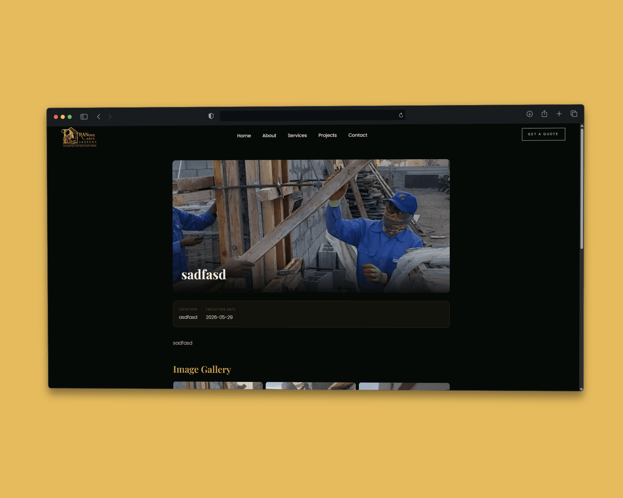Image resolution: width=623 pixels, height=498 pixels.
Task: Open the Services nav link
Action: pyautogui.click(x=297, y=135)
